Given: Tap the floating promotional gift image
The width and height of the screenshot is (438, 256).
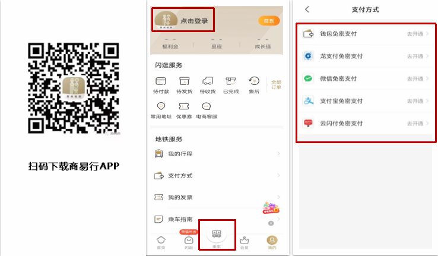Looking at the screenshot, I should [271, 208].
